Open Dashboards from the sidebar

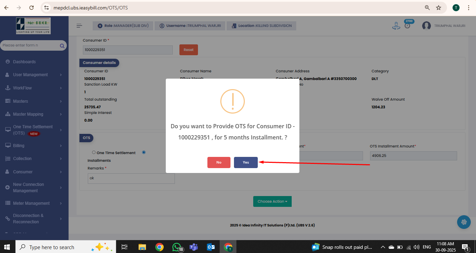[x=24, y=62]
